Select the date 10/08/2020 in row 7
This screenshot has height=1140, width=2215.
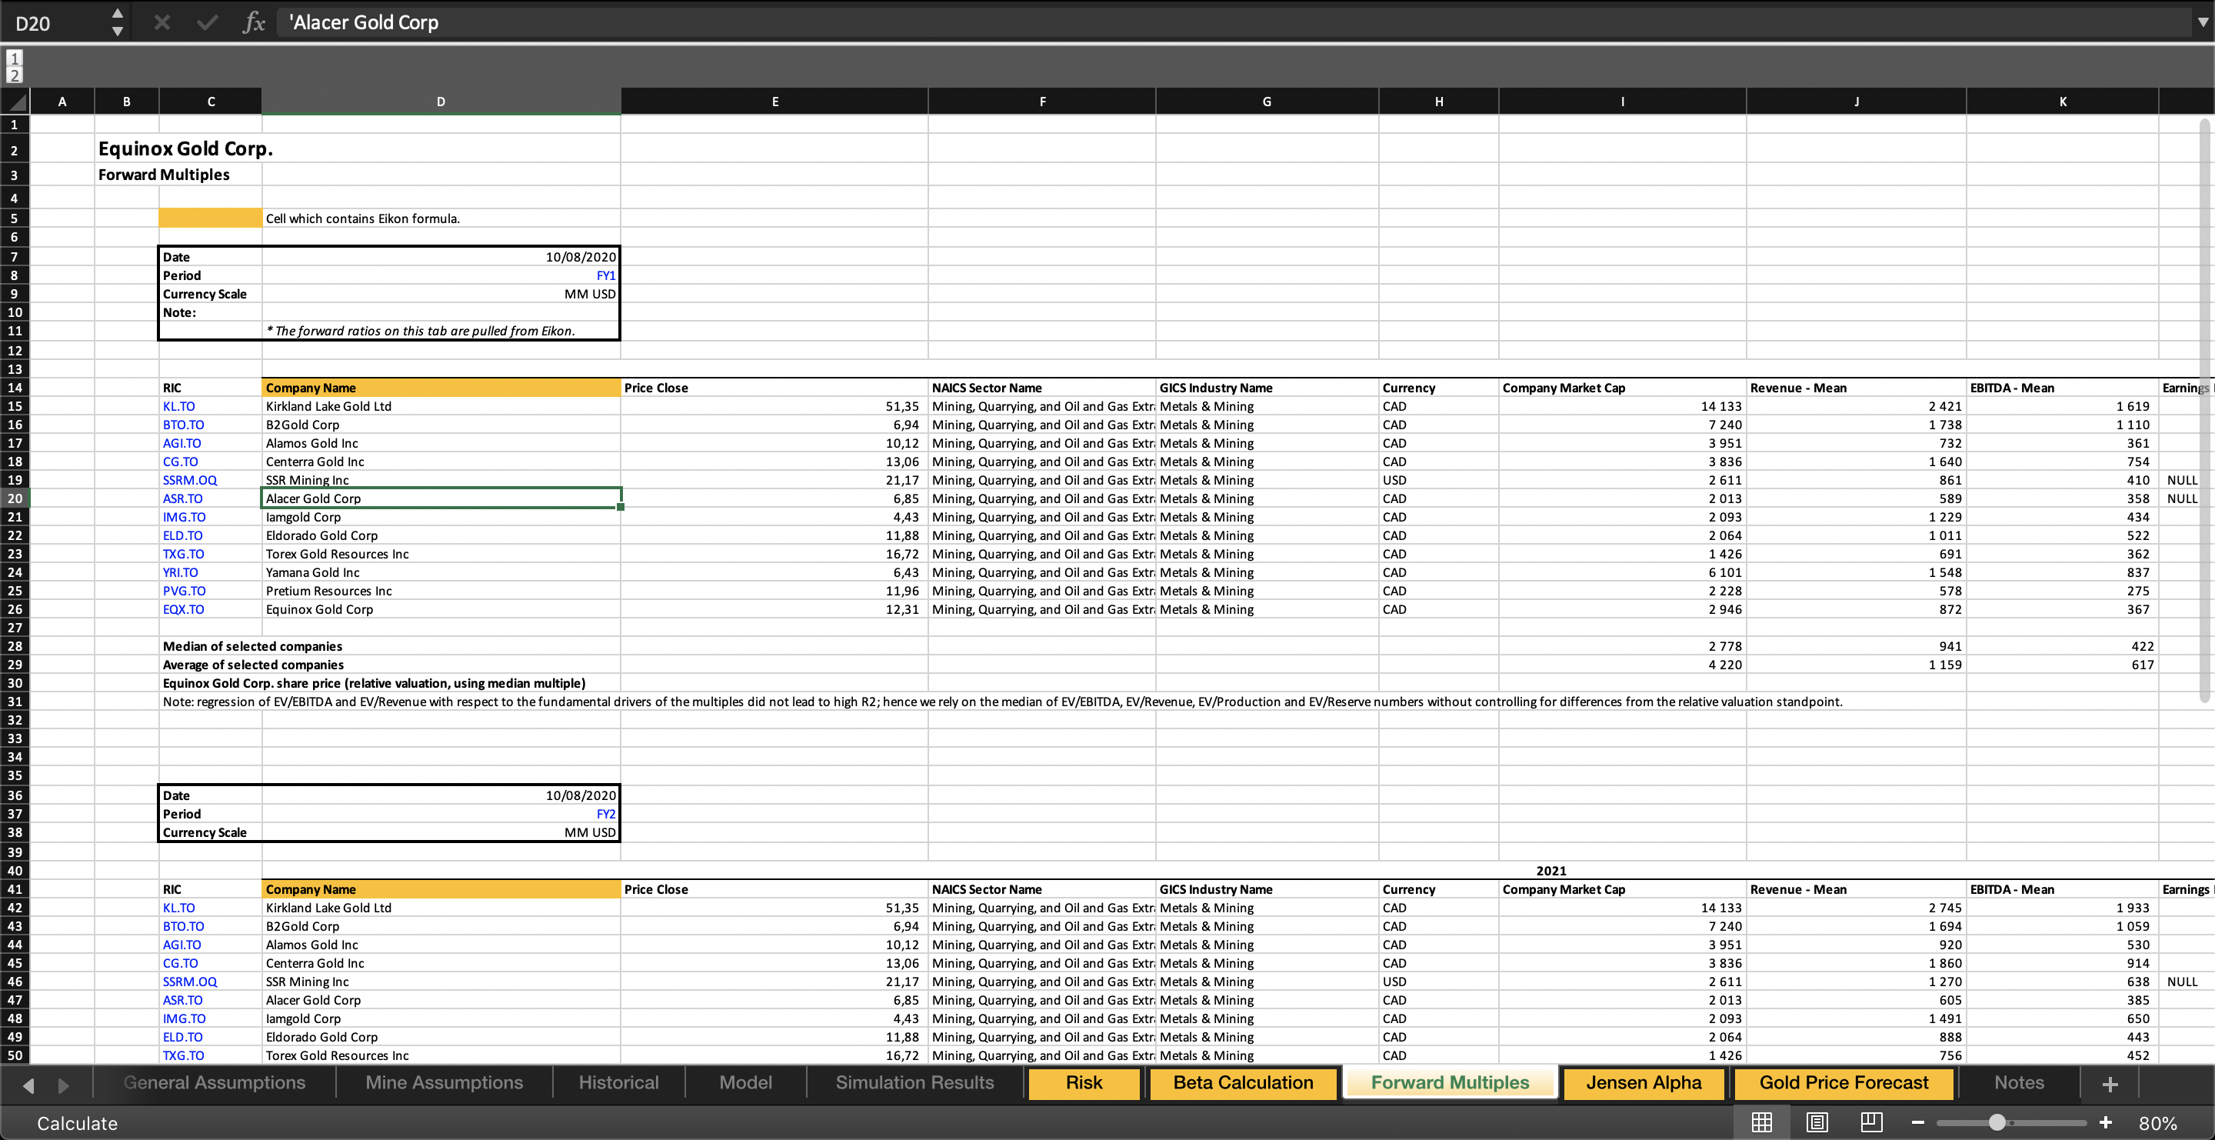(441, 257)
